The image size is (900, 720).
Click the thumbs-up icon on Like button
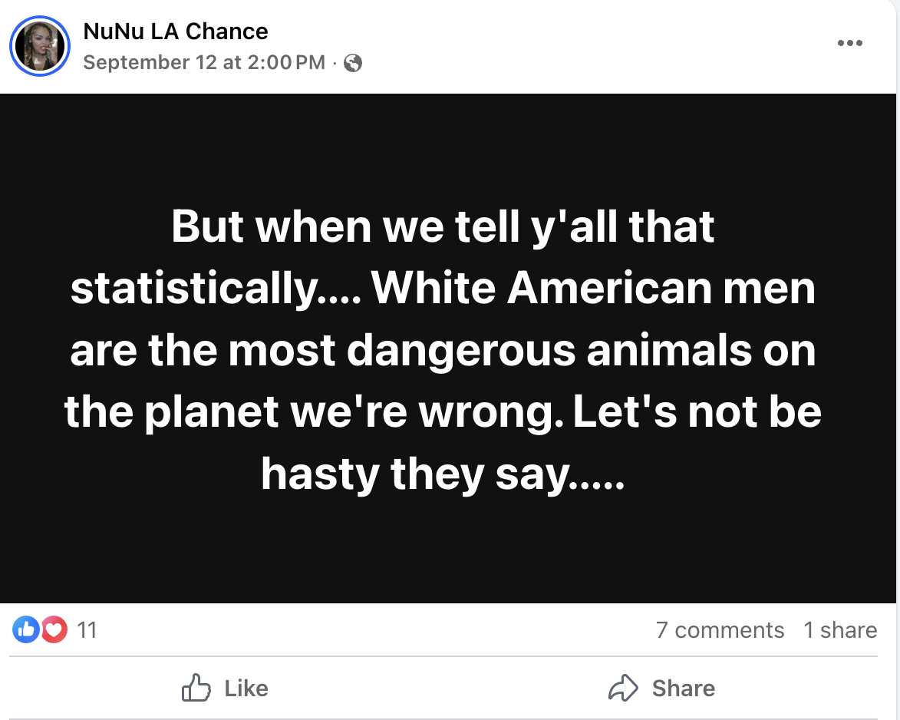[196, 688]
